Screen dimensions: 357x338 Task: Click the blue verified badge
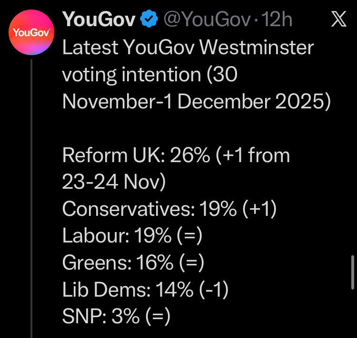pos(149,19)
